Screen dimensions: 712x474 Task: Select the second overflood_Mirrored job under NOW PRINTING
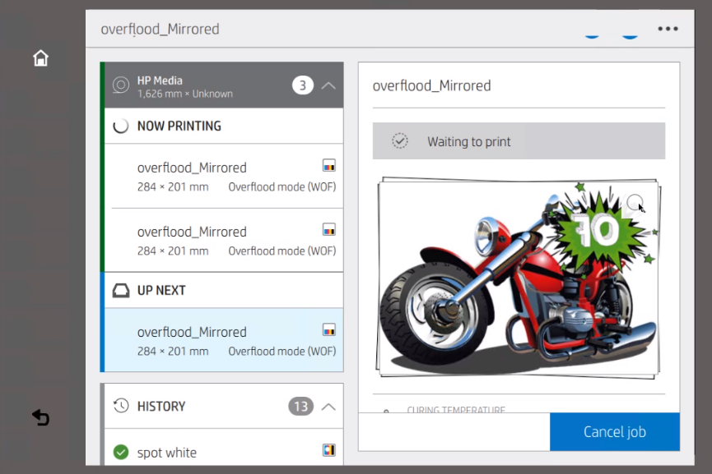click(x=224, y=241)
